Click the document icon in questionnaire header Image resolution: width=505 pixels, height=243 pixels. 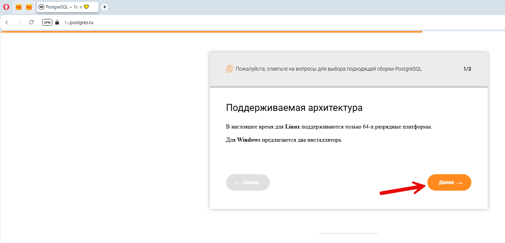tap(229, 69)
